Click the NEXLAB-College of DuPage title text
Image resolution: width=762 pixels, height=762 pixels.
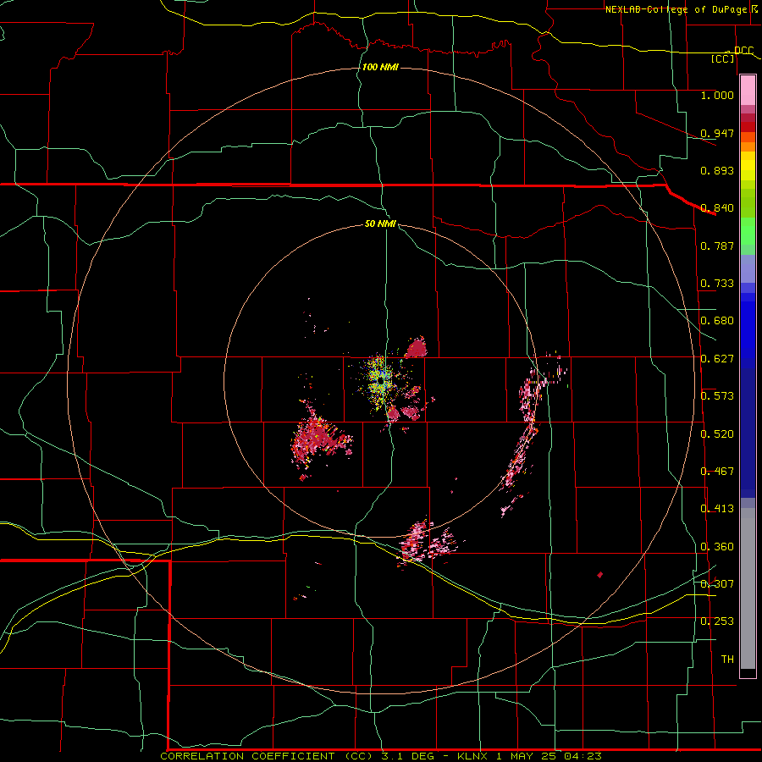(x=676, y=9)
